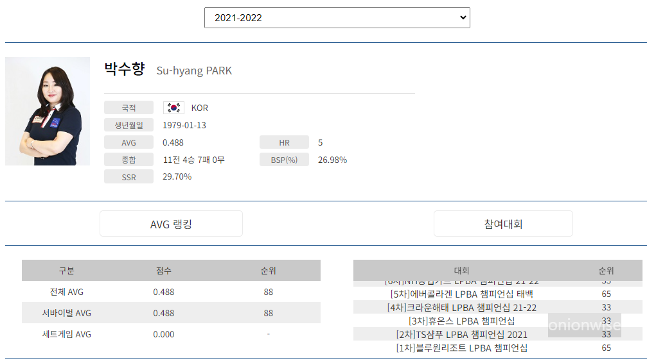Select the 서바이벌 AVG score 0.488
The width and height of the screenshot is (647, 363).
pos(164,313)
